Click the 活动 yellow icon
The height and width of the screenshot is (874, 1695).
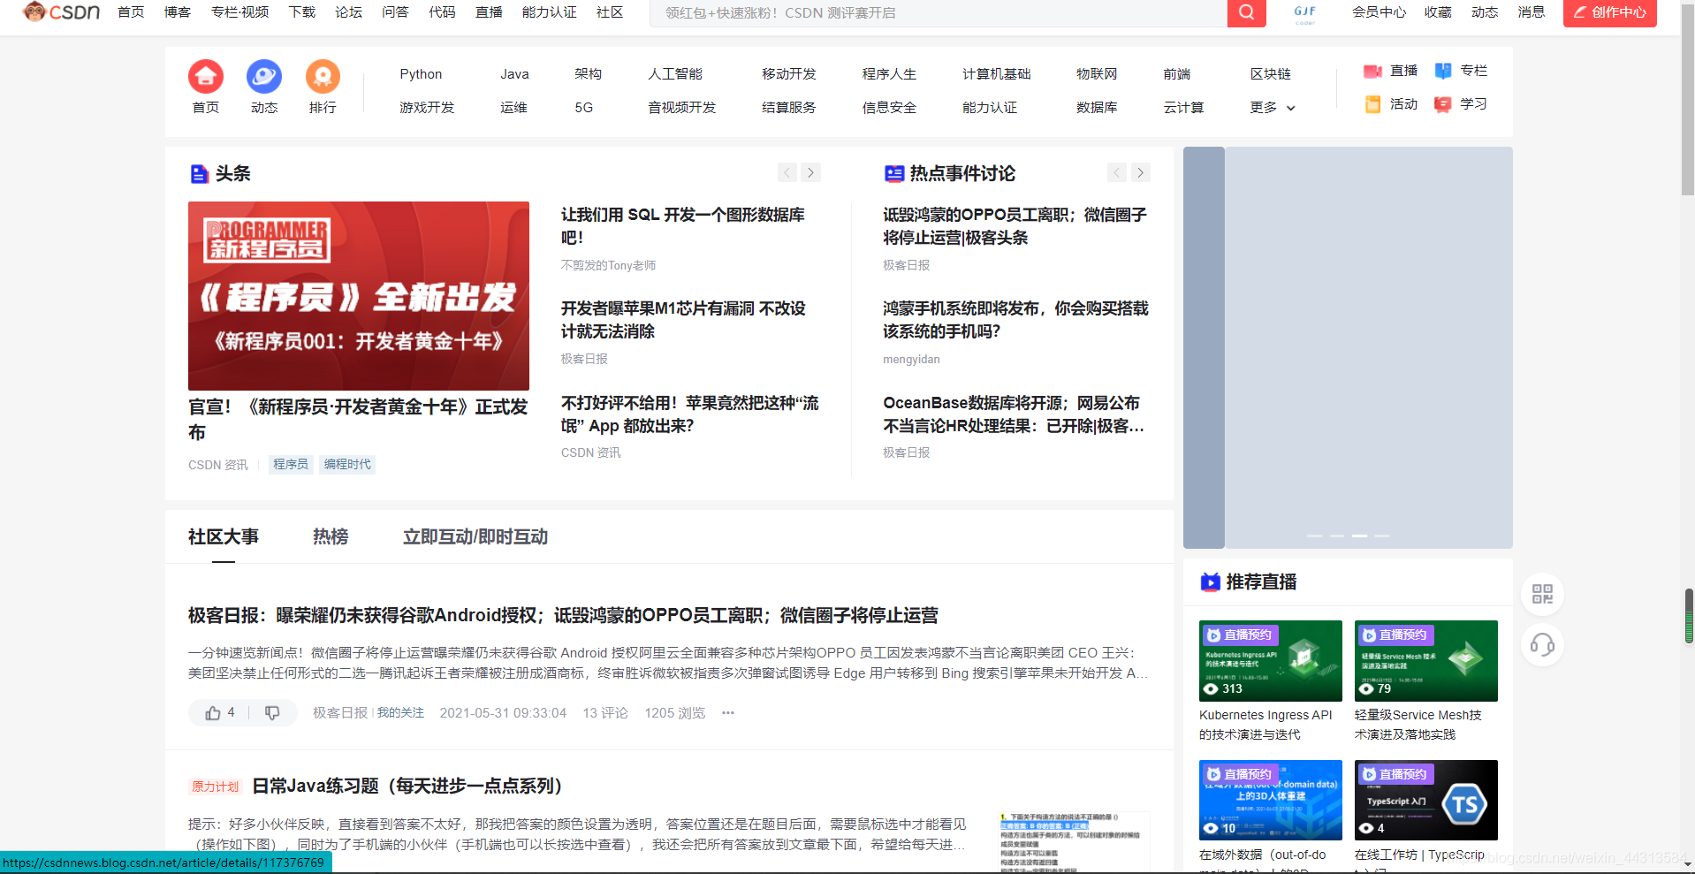tap(1372, 104)
